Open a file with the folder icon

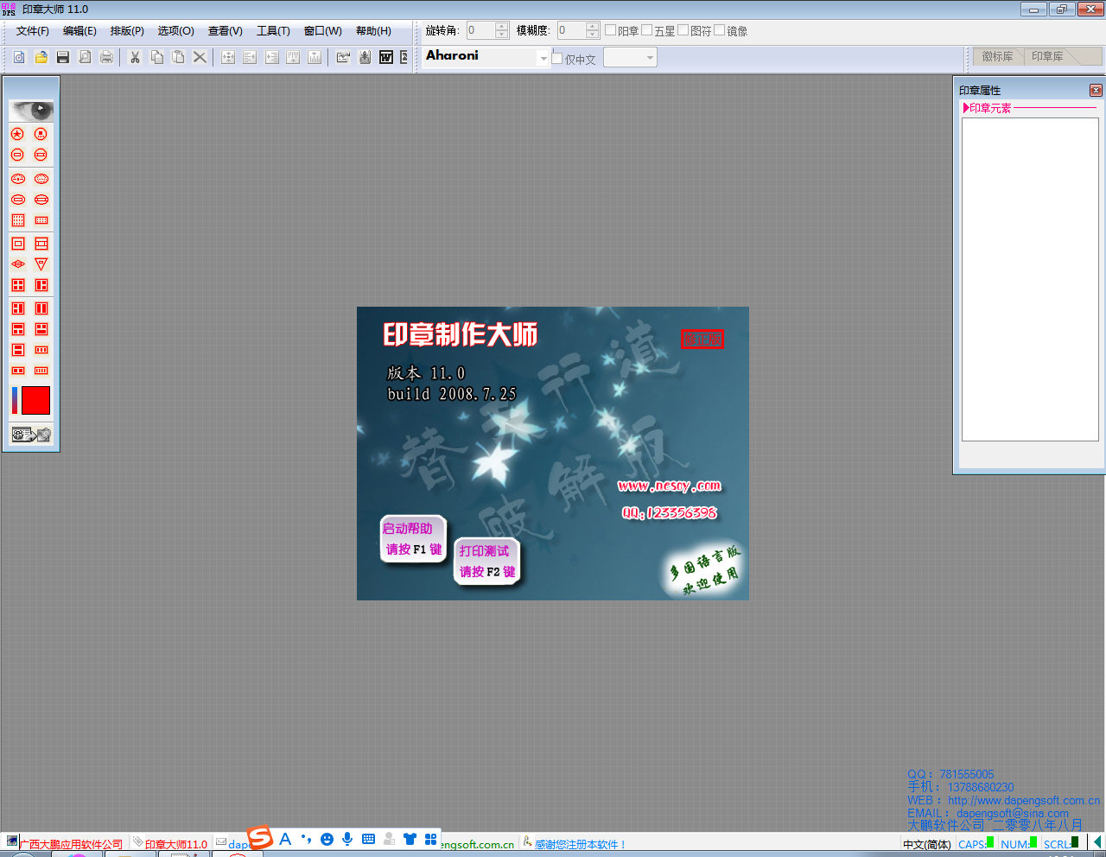click(41, 57)
